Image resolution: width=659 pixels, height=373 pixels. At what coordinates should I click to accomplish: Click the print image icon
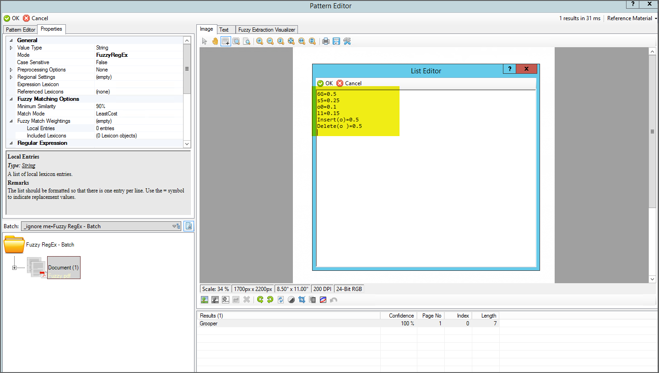326,41
